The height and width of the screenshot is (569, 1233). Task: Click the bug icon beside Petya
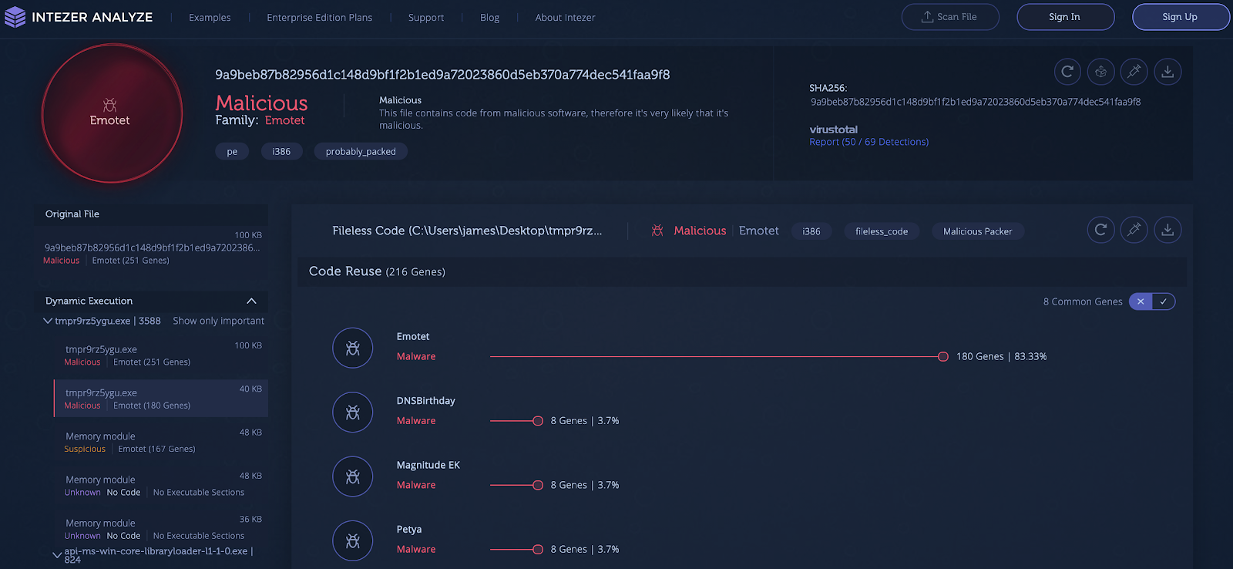click(x=353, y=541)
